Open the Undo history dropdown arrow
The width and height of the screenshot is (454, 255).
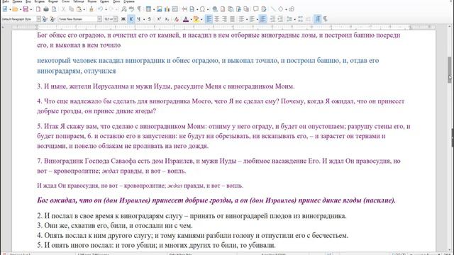(x=106, y=9)
